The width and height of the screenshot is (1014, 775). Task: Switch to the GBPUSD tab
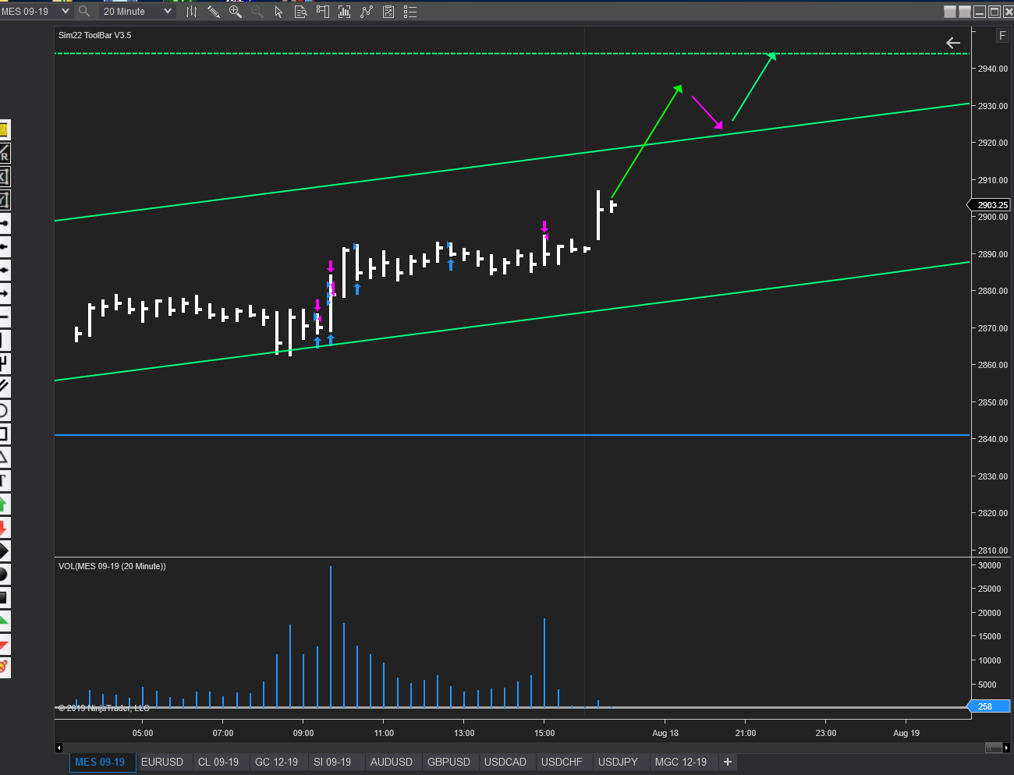(x=448, y=762)
